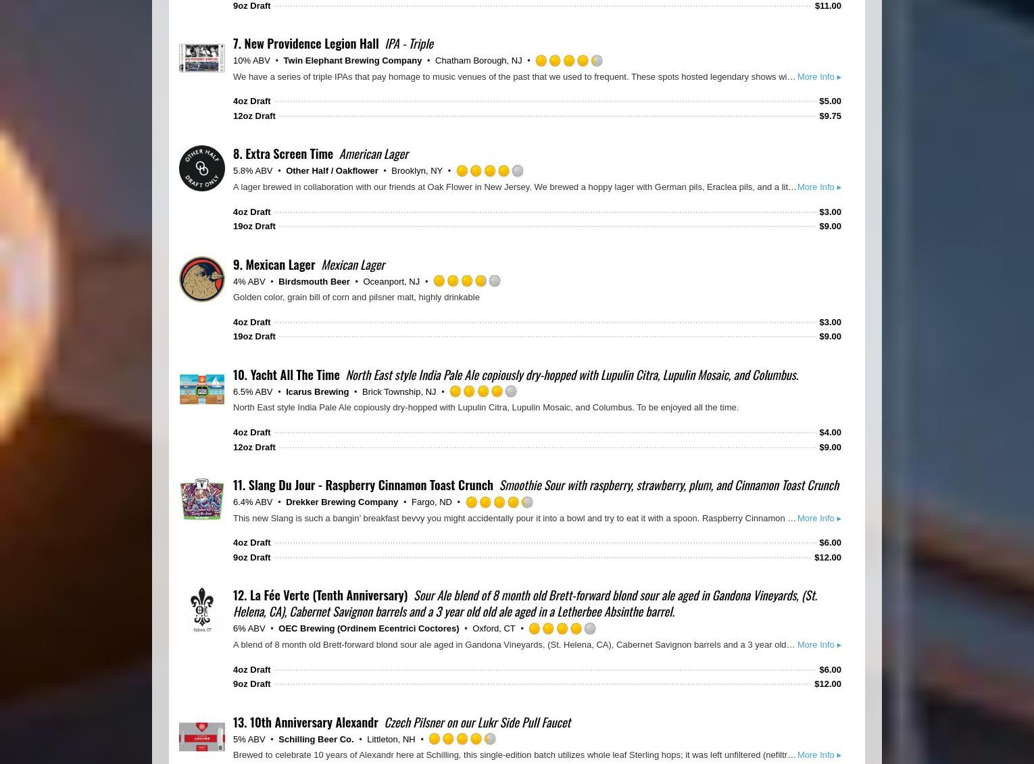Screen dimensions: 1034x764
Task: Expand More Info for Extra Screen Time
Action: pos(819,187)
